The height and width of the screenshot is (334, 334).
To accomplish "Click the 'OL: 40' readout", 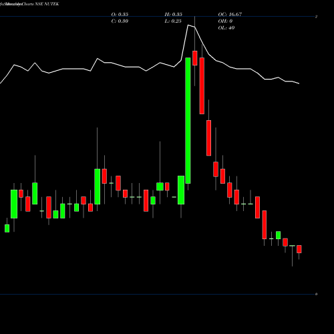I will [226, 27].
